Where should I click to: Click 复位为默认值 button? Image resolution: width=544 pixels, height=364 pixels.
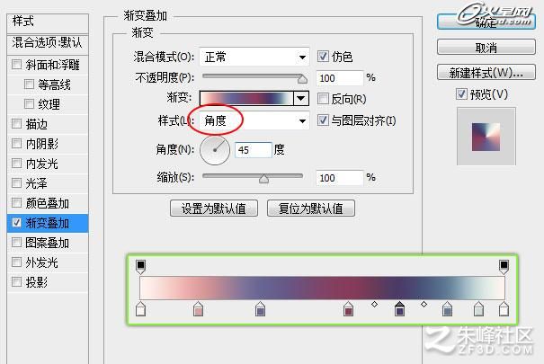pos(311,209)
